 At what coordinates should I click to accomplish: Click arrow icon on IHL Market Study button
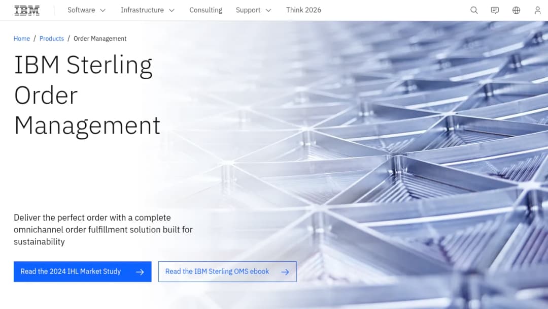click(140, 272)
